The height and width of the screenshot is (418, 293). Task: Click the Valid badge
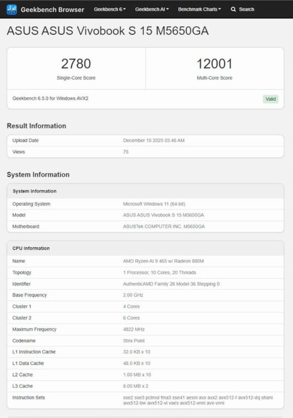click(270, 99)
